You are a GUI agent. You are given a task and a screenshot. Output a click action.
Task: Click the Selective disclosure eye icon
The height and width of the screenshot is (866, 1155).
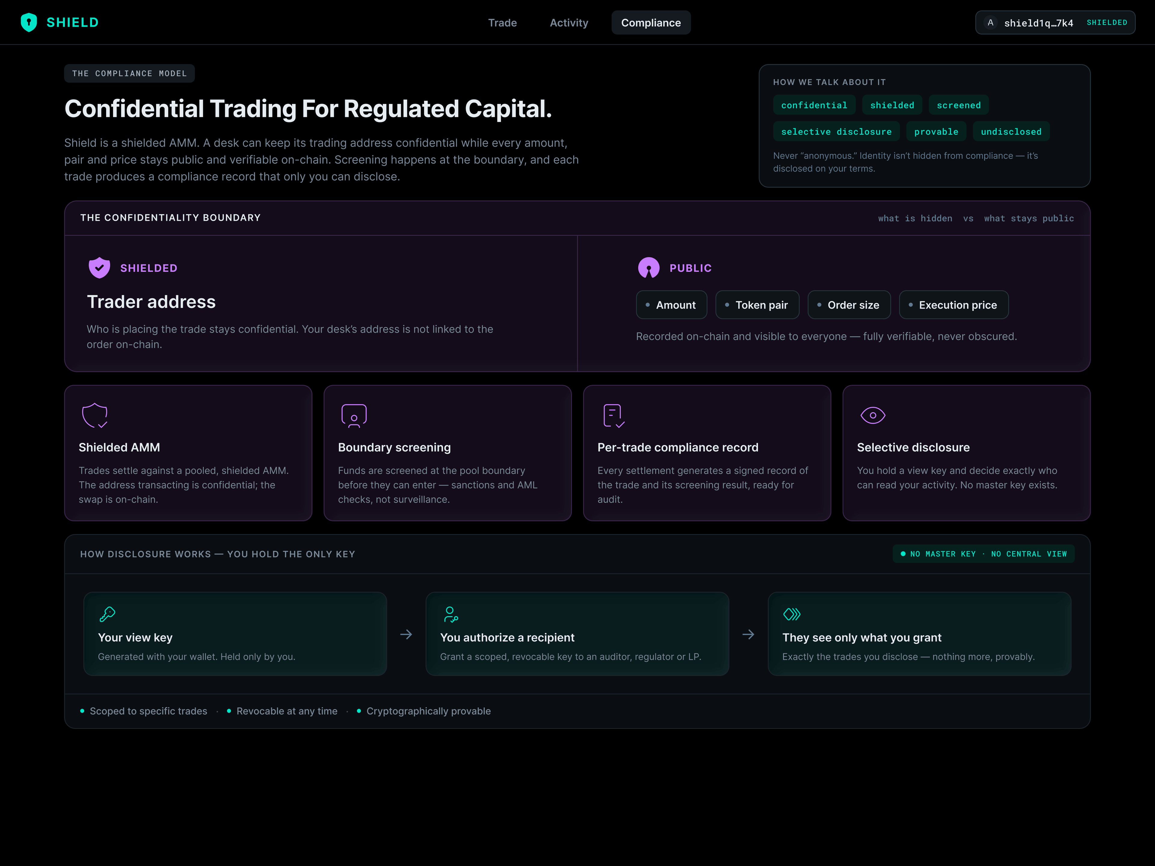[873, 416]
